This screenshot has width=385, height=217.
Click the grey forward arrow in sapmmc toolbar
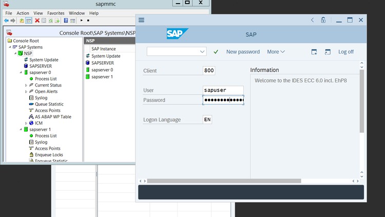pos(13,21)
